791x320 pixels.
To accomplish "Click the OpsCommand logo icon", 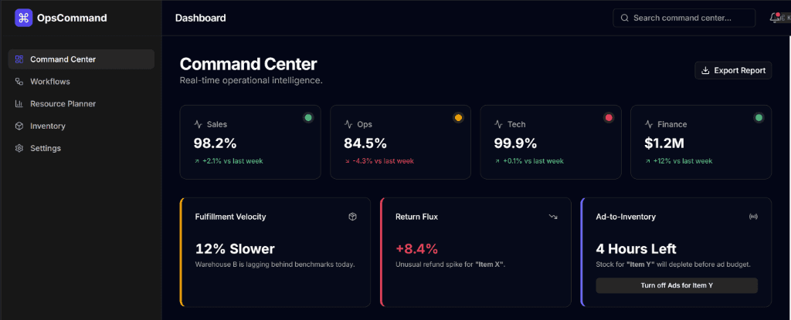I will (x=23, y=18).
